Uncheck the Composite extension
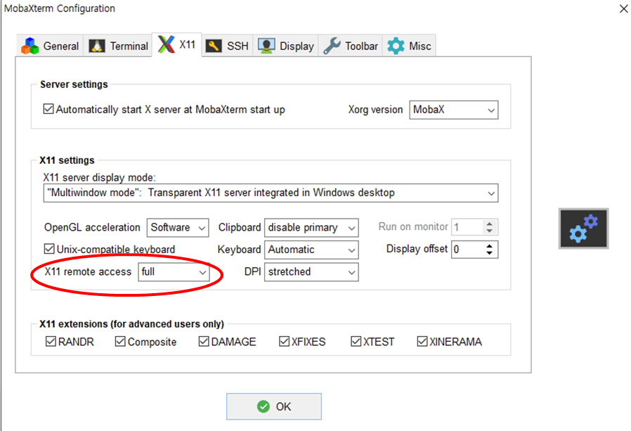 click(x=120, y=342)
